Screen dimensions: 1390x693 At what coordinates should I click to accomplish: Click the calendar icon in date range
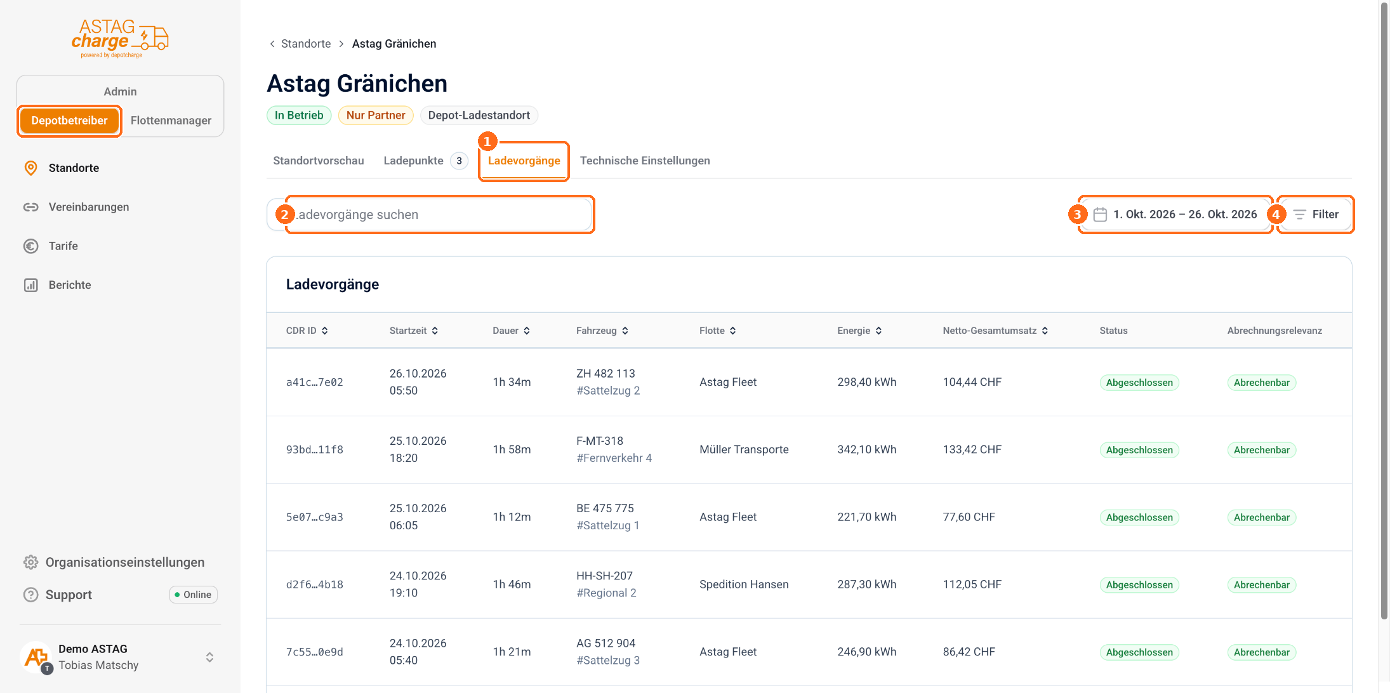(x=1100, y=214)
